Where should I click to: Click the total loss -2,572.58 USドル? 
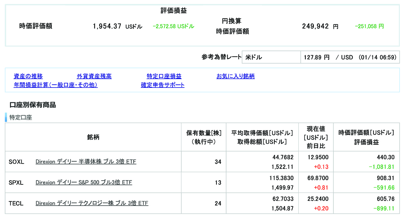coord(173,26)
